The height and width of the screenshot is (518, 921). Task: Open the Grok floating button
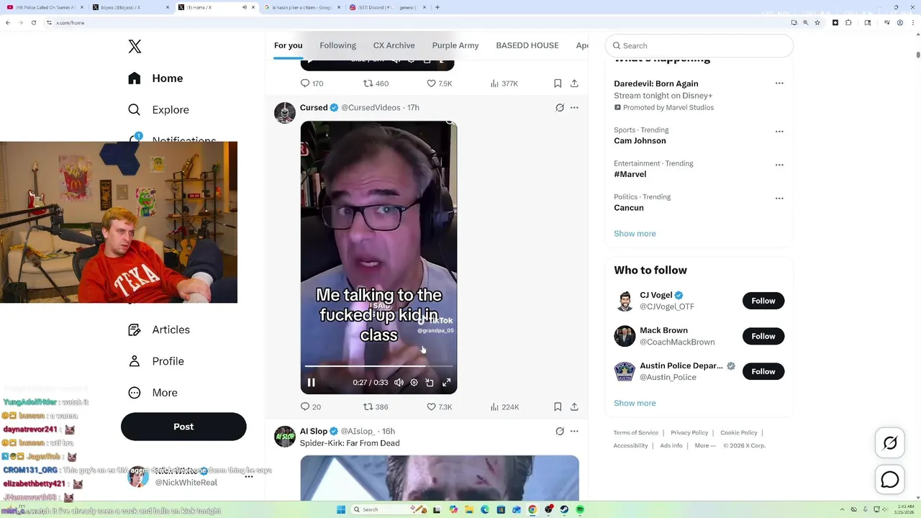(890, 443)
